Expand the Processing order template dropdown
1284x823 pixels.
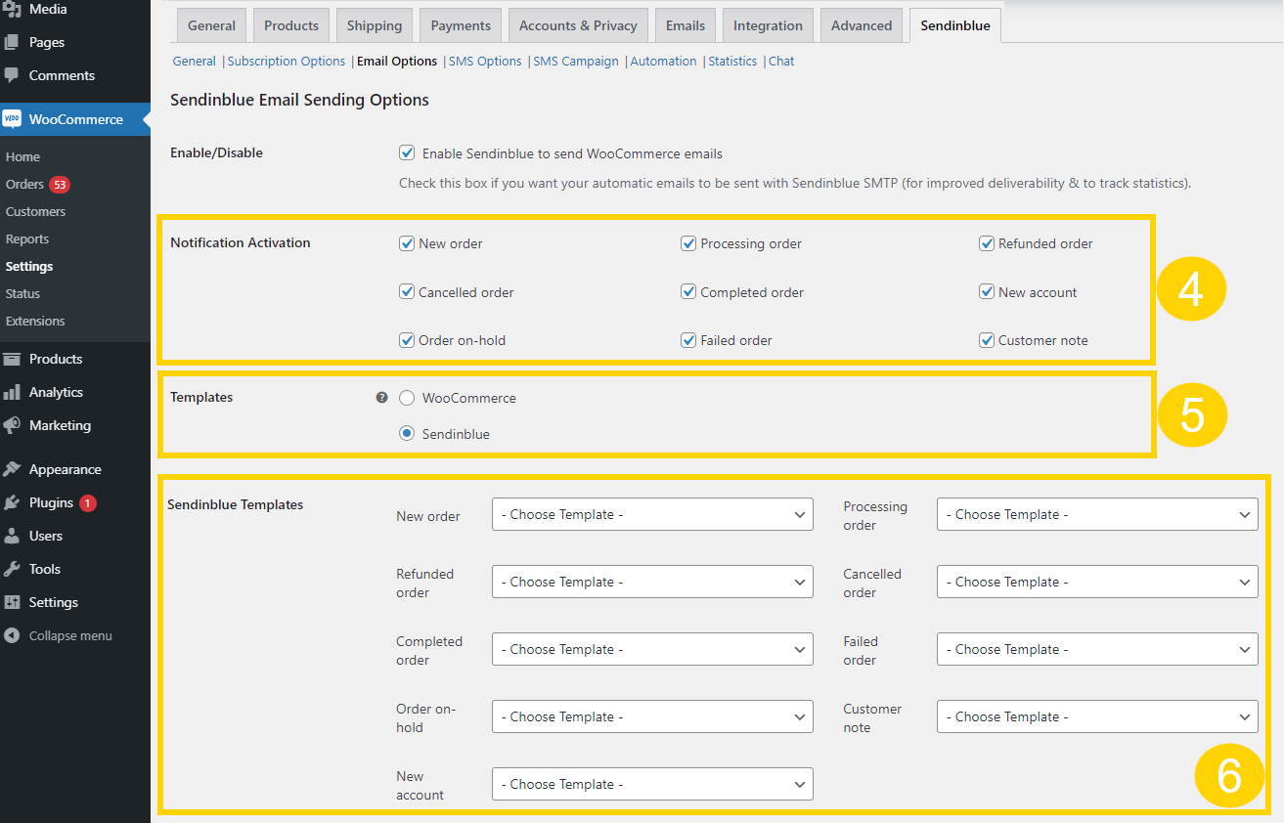pos(1097,514)
